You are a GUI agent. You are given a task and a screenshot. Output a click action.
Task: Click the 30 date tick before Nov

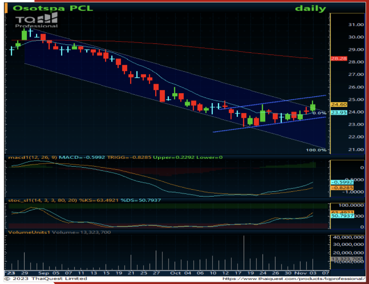pos(288,273)
